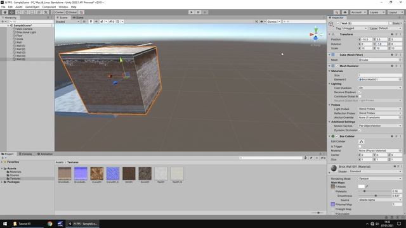Select the Rotate tool in the toolbar
406x228 pixels.
(18, 13)
